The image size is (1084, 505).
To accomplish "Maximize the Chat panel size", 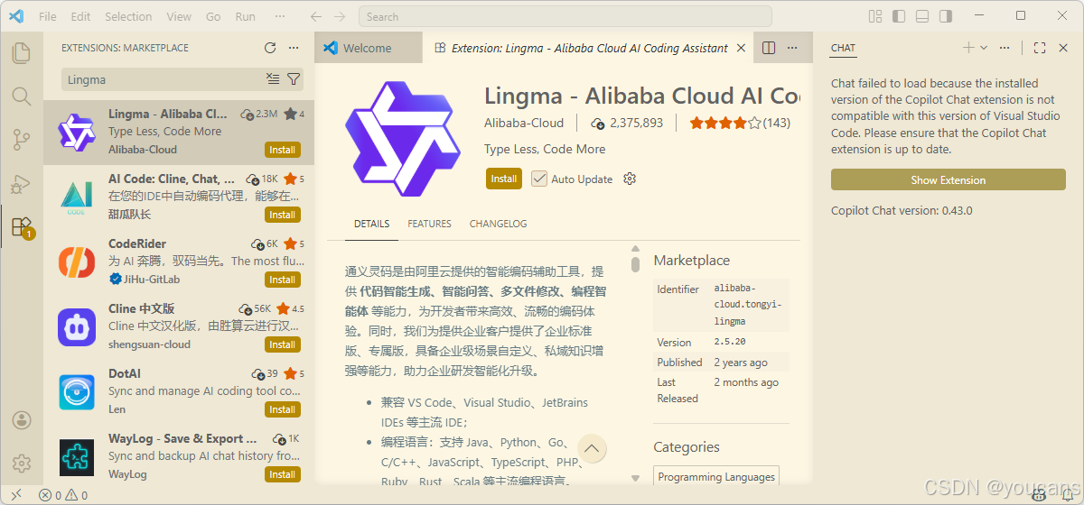I will [1040, 48].
